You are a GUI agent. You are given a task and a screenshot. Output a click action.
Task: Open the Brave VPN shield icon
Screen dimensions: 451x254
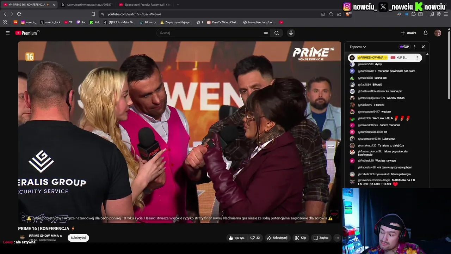pos(439,14)
